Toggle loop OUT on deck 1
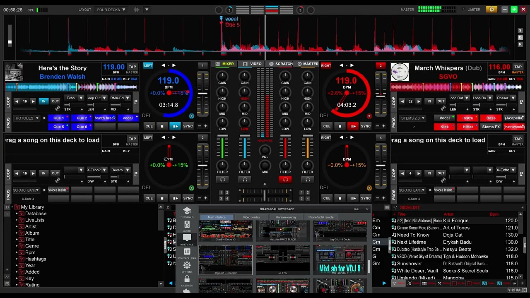Viewport: 530px width, 298px height. [55, 101]
